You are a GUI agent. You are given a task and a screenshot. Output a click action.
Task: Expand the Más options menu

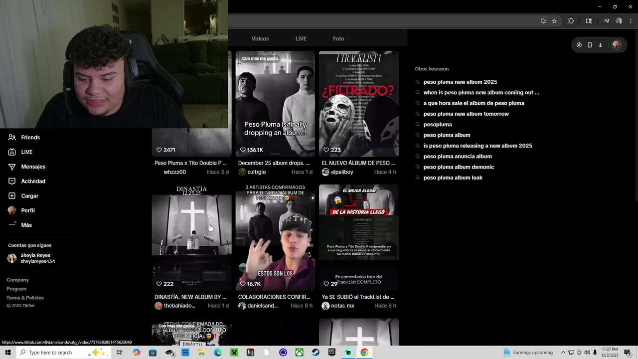click(x=20, y=225)
